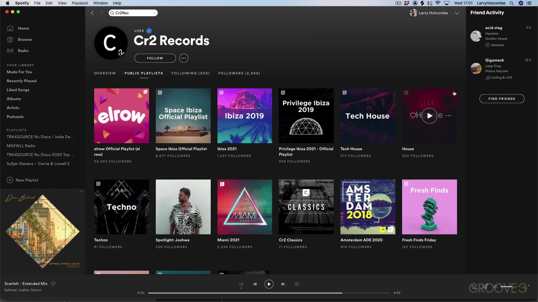Navigate back with the left arrow
This screenshot has width=538, height=302.
pos(92,13)
